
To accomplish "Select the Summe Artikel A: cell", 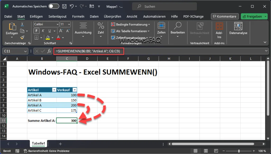I will coord(42,121).
